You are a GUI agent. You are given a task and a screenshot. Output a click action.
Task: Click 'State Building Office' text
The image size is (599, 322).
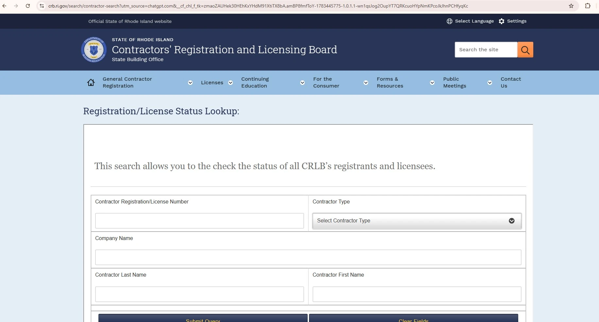pyautogui.click(x=138, y=59)
